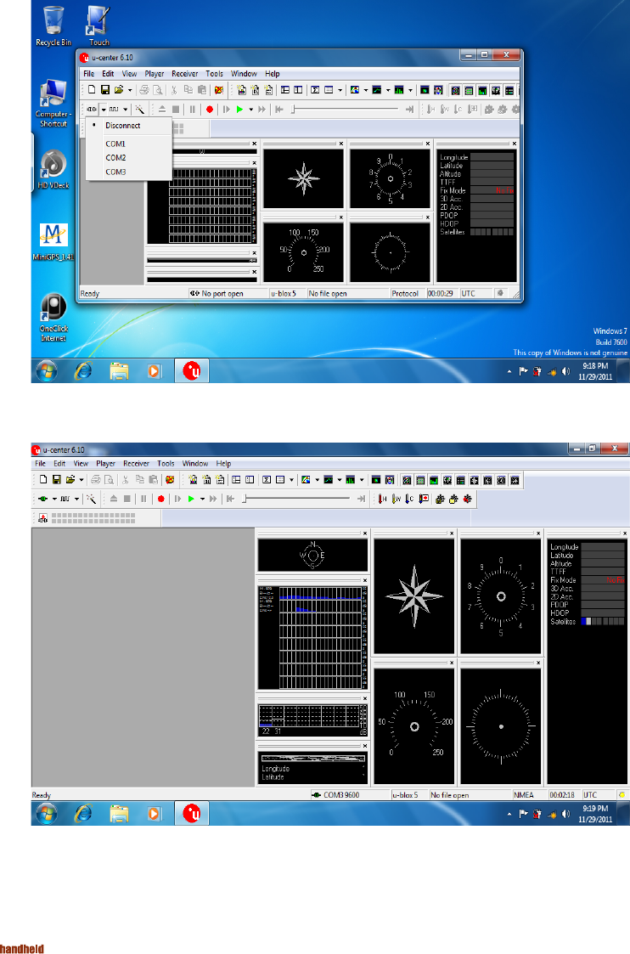The image size is (630, 954).
Task: Jump to log end in the maximized window
Action: 361,499
